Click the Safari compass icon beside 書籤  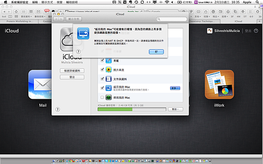coord(109,60)
